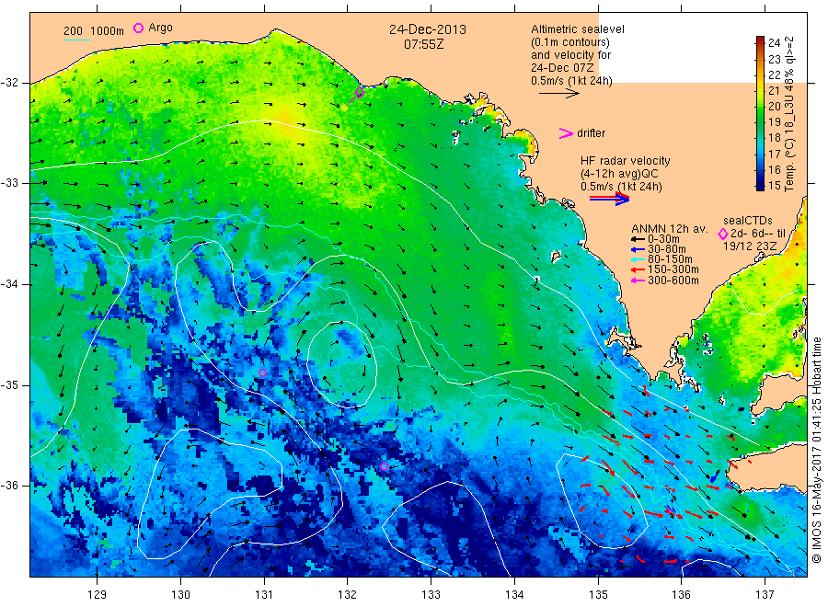Click the longitude axis label 135
This screenshot has width=828, height=607.
(x=598, y=594)
